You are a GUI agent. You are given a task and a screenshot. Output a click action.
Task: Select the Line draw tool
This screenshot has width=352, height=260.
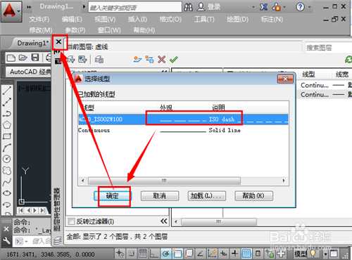coord(7,91)
